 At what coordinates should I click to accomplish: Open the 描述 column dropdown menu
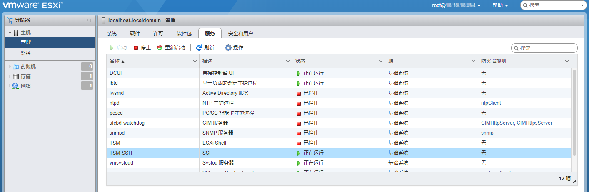pos(288,61)
